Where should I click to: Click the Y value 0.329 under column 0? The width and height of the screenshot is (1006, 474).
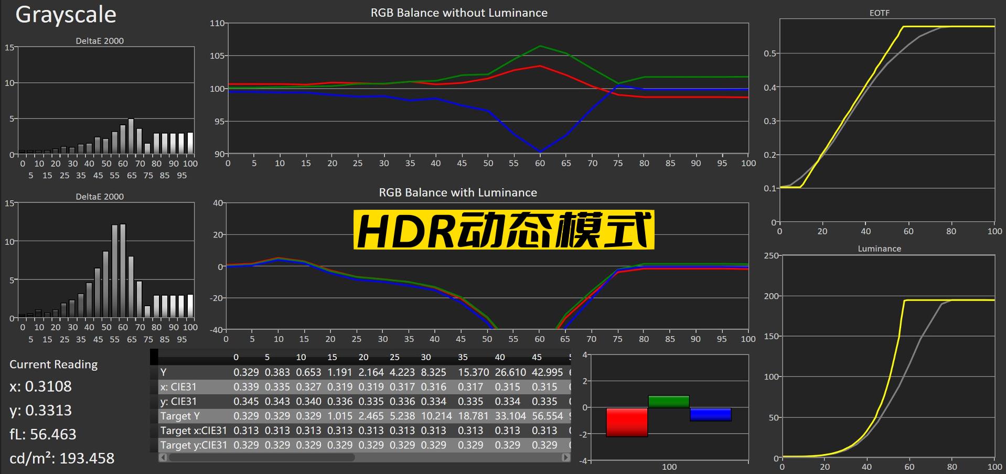point(246,372)
